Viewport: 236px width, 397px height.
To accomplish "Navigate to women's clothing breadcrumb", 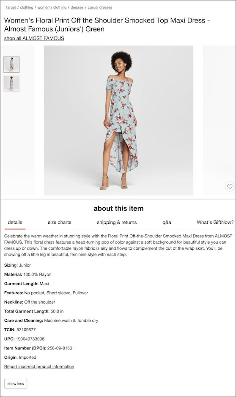I will point(52,7).
